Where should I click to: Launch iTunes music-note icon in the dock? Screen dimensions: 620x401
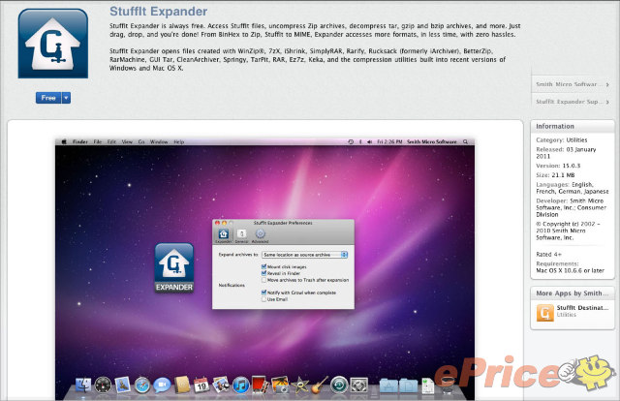click(240, 385)
